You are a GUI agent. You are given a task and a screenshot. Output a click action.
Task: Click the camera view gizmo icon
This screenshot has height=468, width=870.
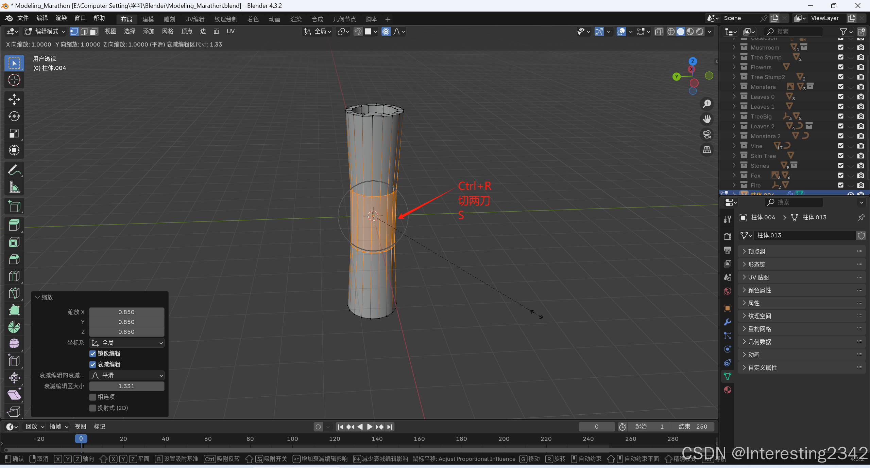point(707,134)
